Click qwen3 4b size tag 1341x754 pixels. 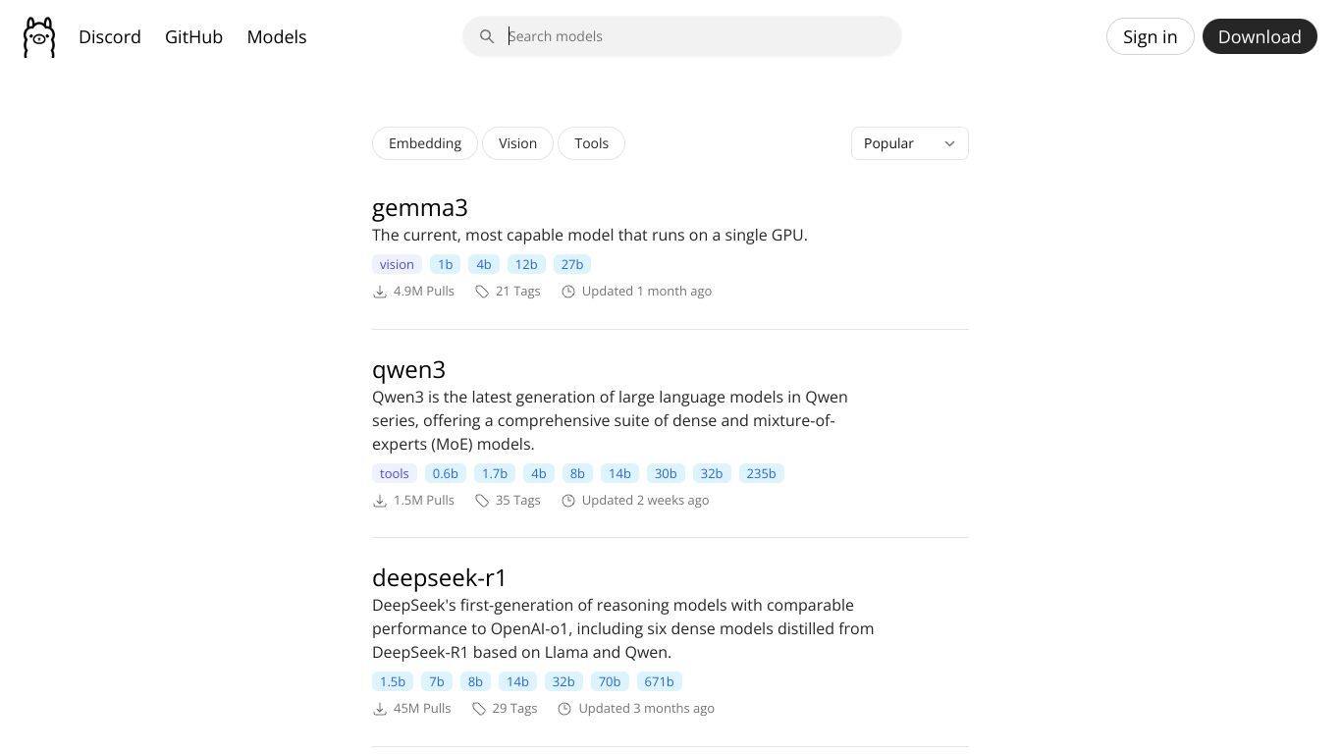[x=539, y=473]
